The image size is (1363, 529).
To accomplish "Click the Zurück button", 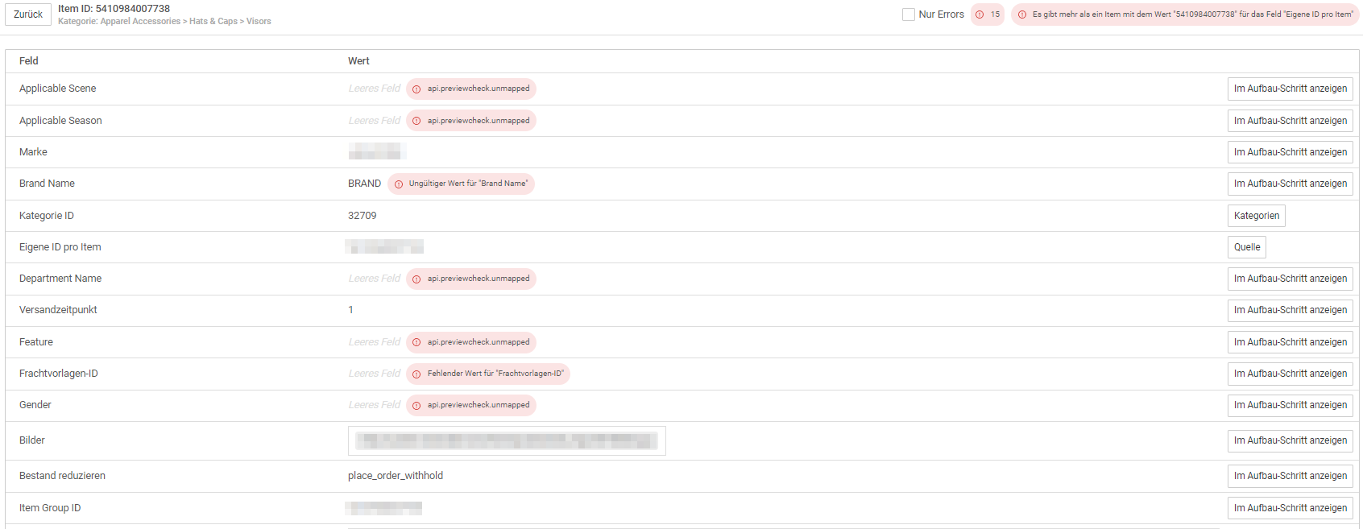I will point(28,14).
